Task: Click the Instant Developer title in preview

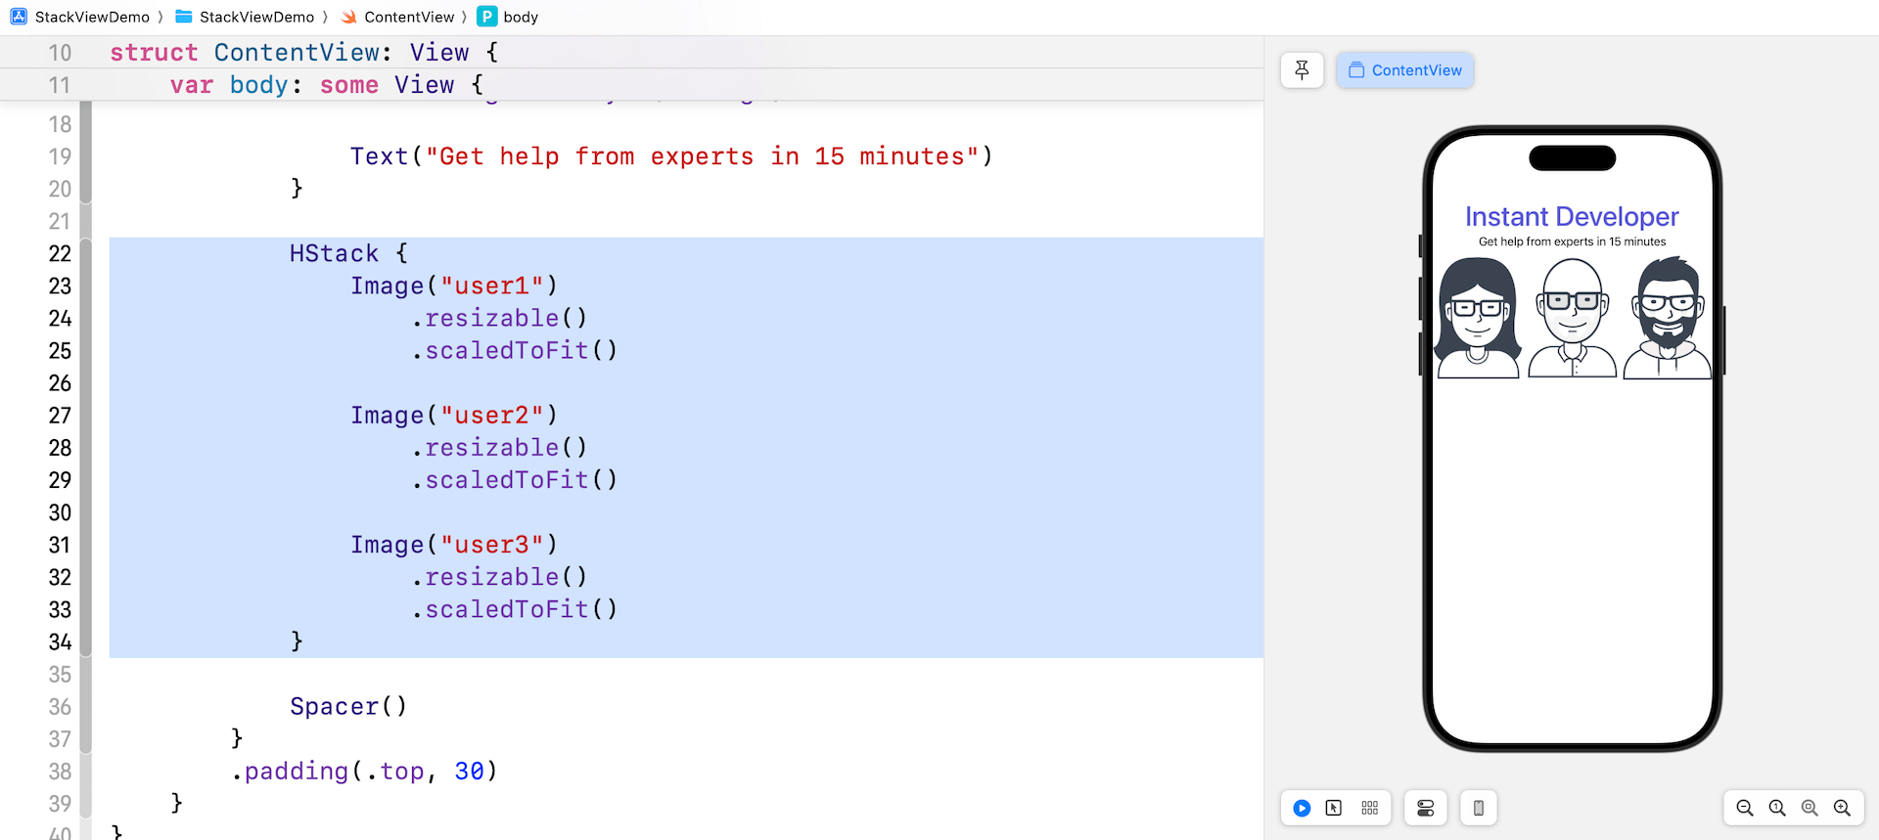Action: (x=1572, y=216)
